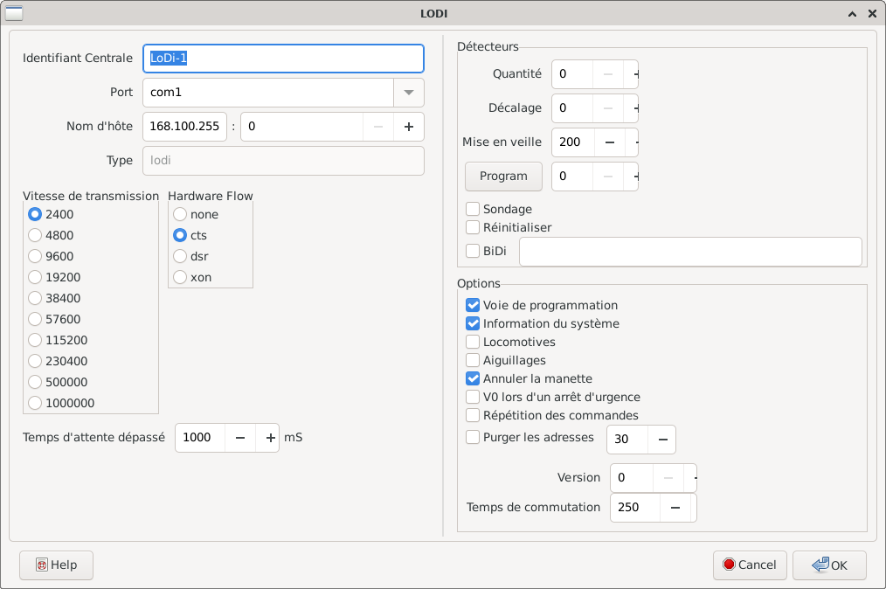Decrease the Temps de commutation value
This screenshot has height=589, width=886.
pyautogui.click(x=675, y=508)
